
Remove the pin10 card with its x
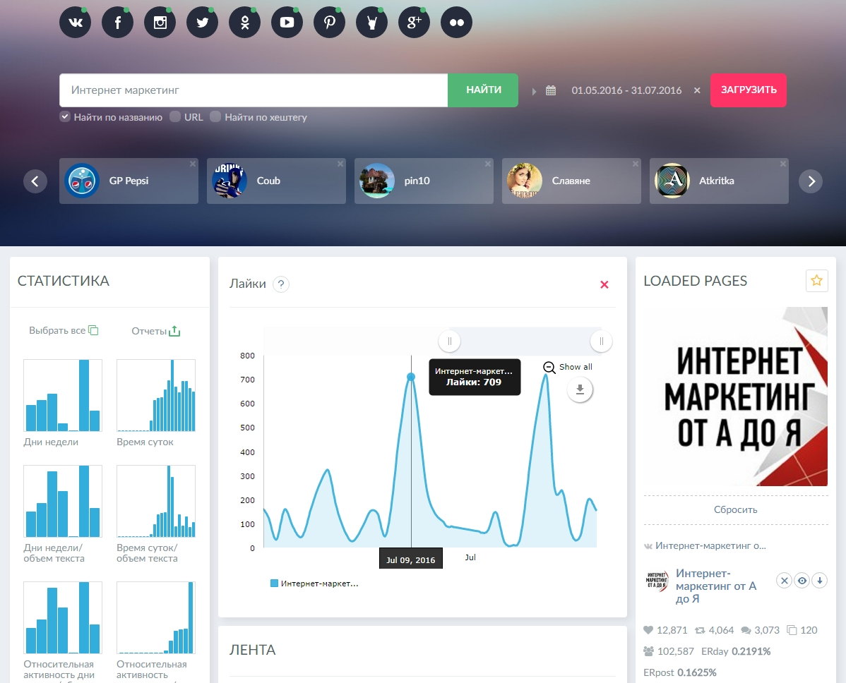coord(488,164)
